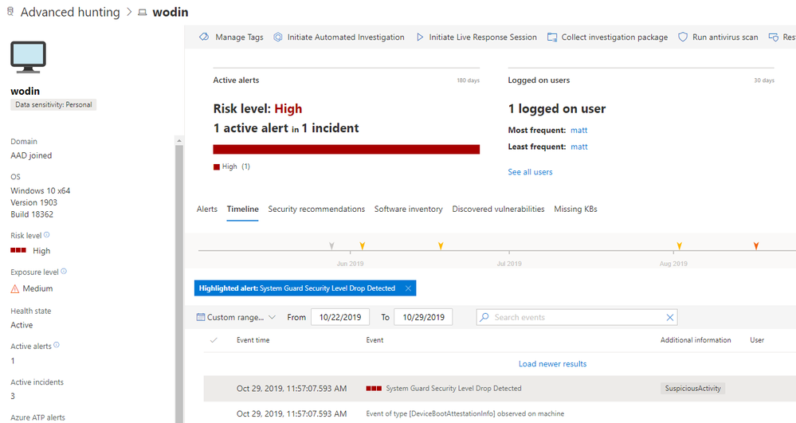Click the From date field
This screenshot has height=423, width=796.
[340, 317]
